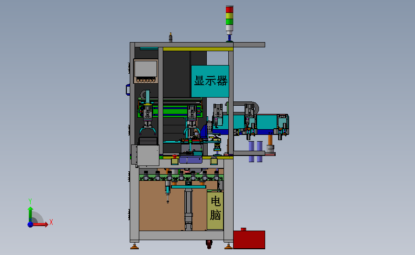Click the blue origin ball of the triad
The image size is (415, 255).
30,224
